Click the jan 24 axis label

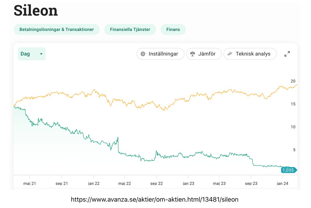tap(283, 183)
